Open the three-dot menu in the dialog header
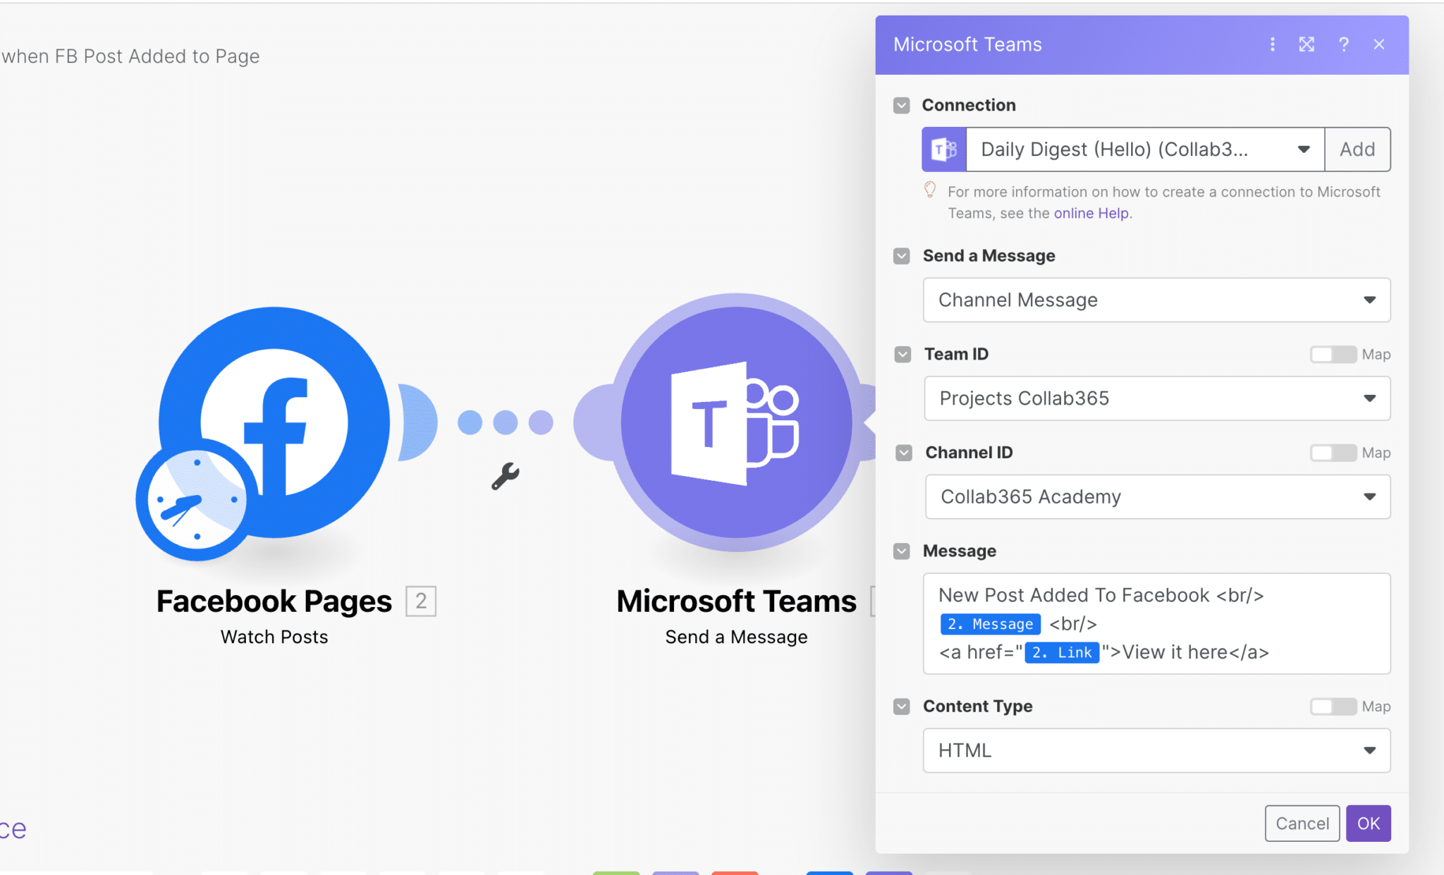Image resolution: width=1444 pixels, height=875 pixels. click(x=1273, y=44)
